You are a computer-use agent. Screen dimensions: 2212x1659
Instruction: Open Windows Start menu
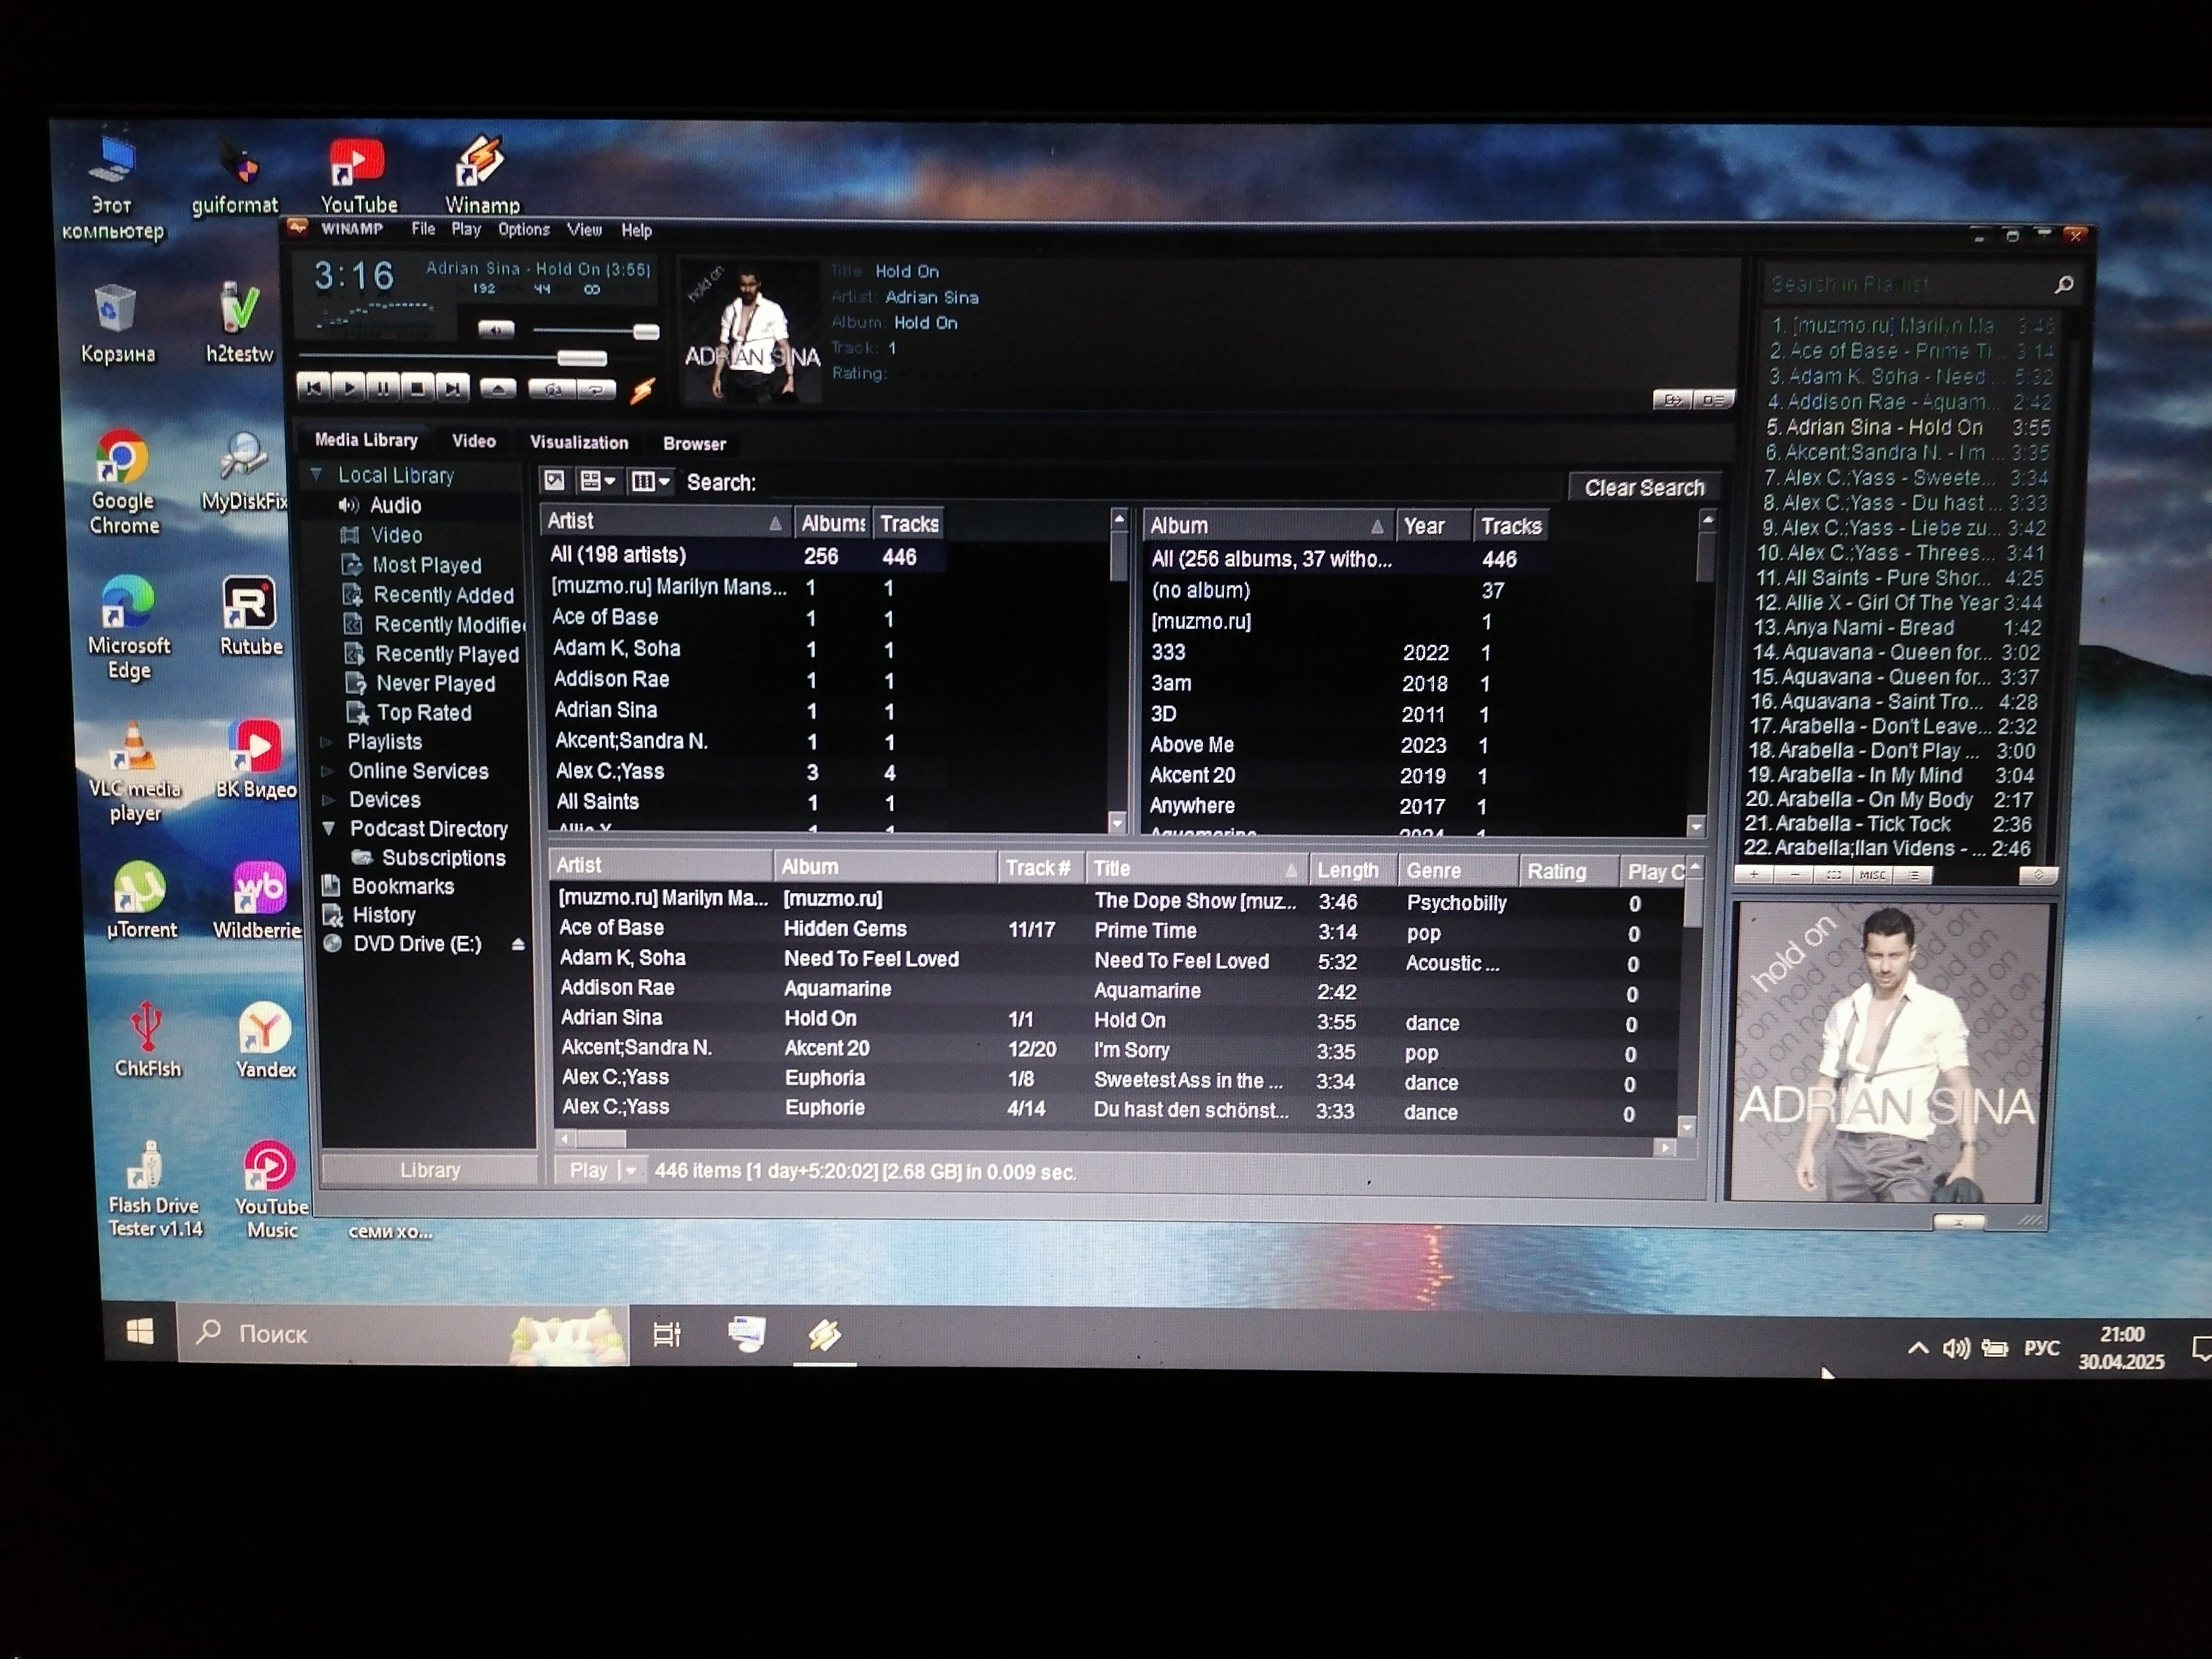pyautogui.click(x=140, y=1331)
